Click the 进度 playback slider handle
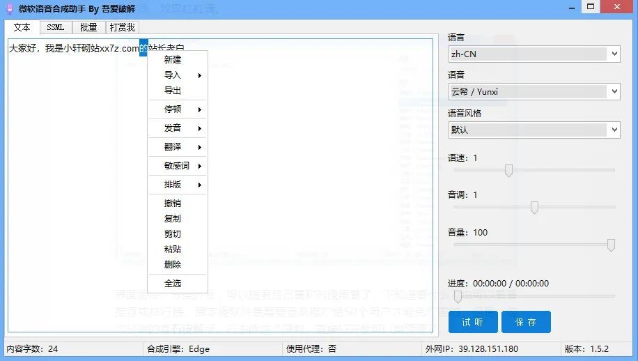Screen dimensions: 638x361 point(458,297)
